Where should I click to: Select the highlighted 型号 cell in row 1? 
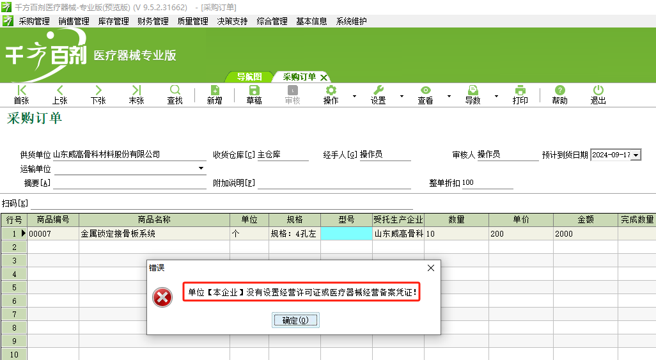click(x=346, y=234)
